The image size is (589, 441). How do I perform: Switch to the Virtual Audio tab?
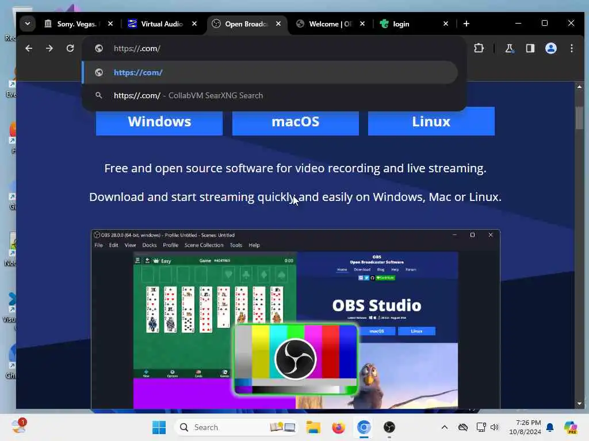tap(162, 24)
